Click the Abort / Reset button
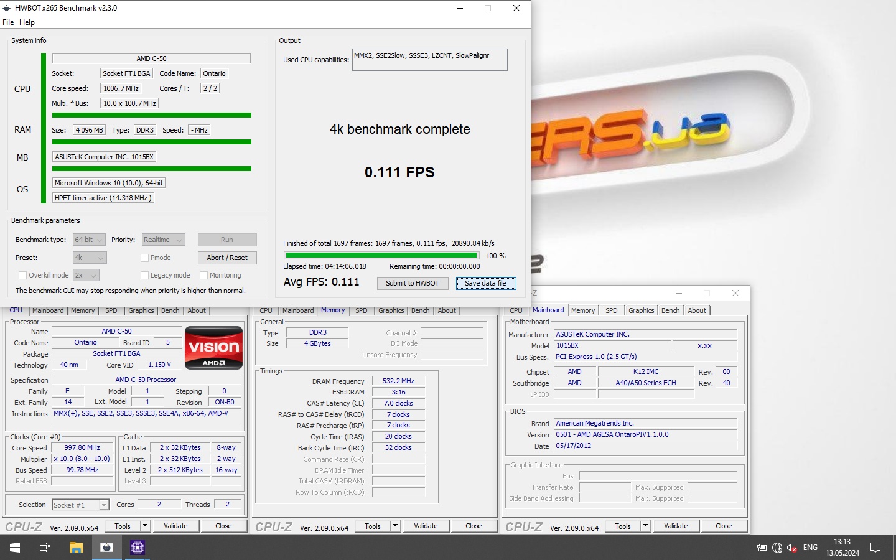896x560 pixels. click(227, 258)
